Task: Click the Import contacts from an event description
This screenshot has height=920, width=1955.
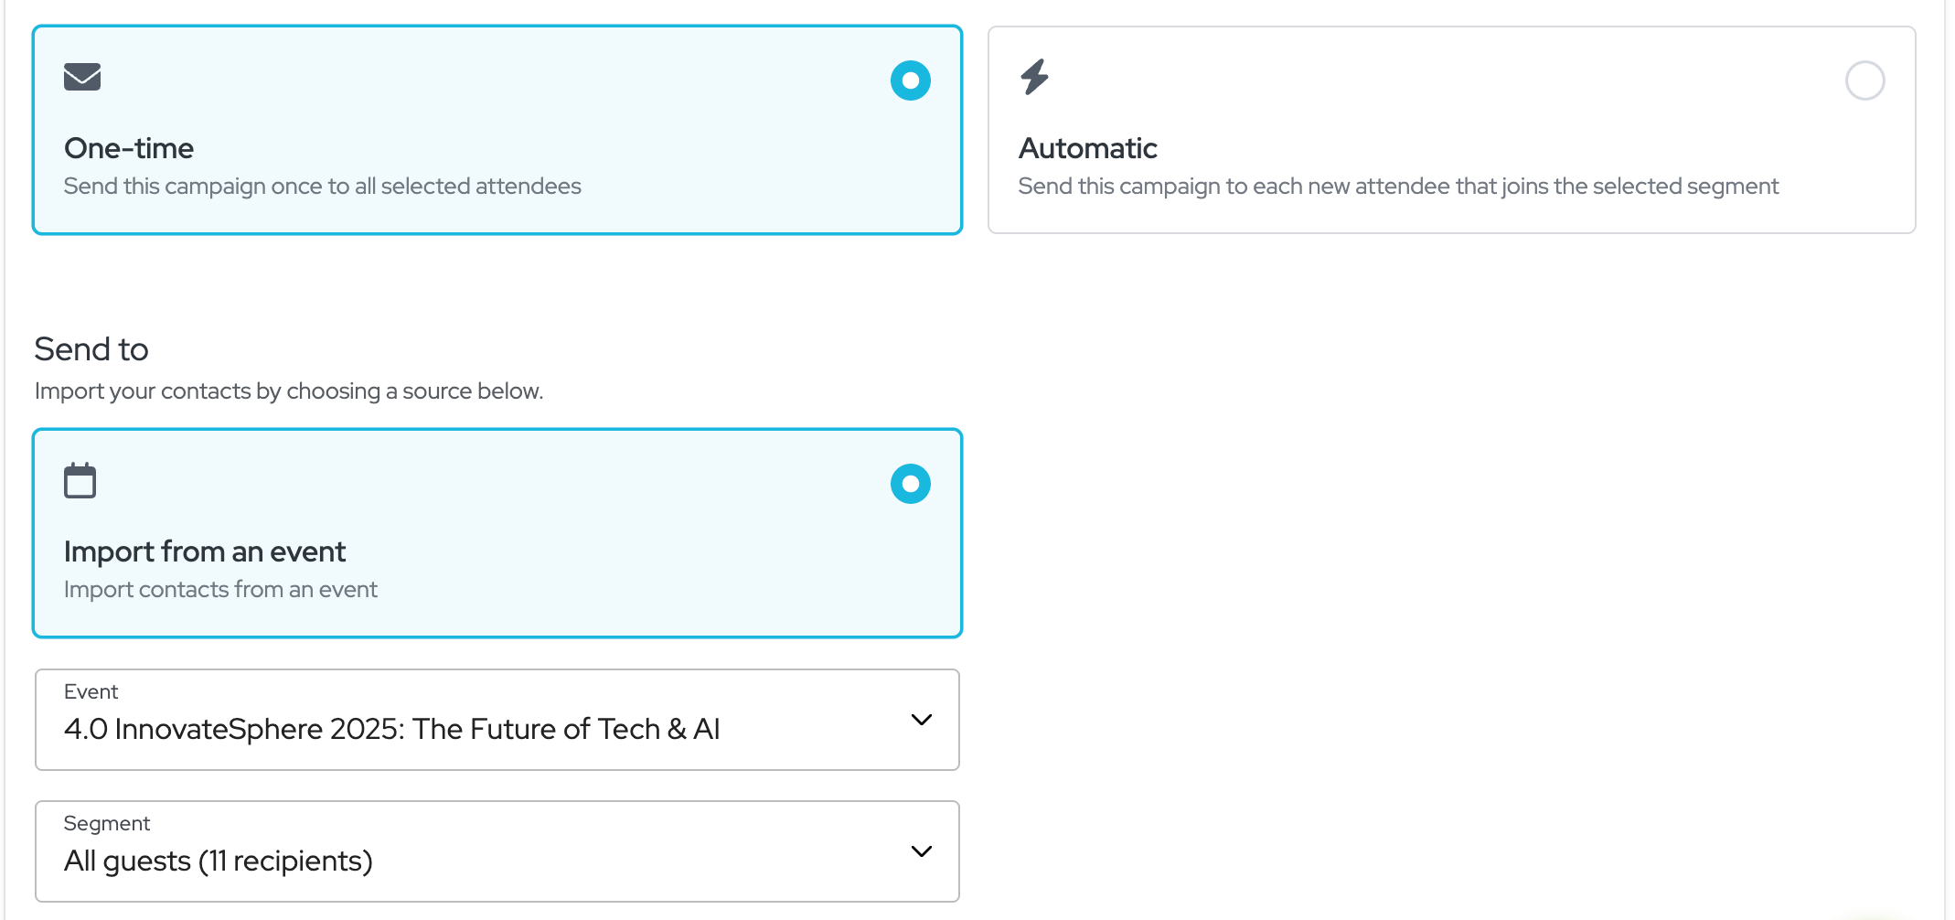Action: [220, 590]
